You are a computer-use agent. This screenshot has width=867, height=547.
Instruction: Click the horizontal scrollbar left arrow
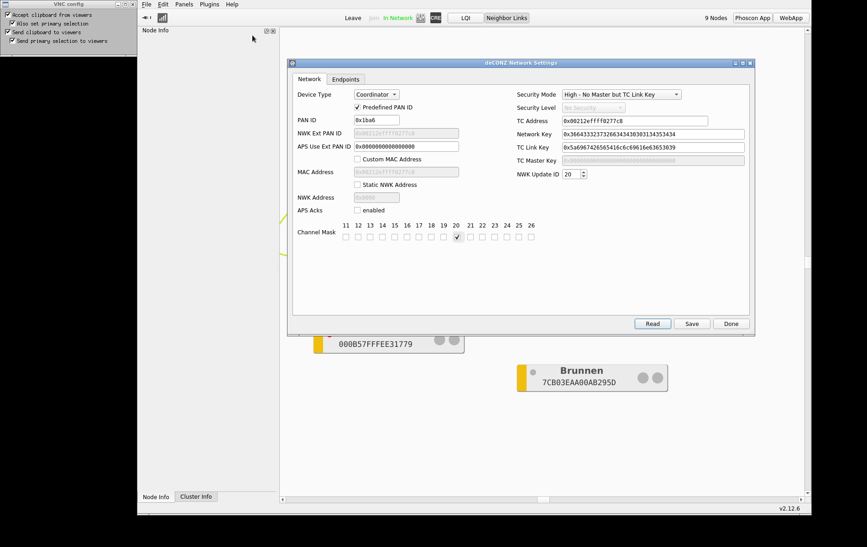283,500
